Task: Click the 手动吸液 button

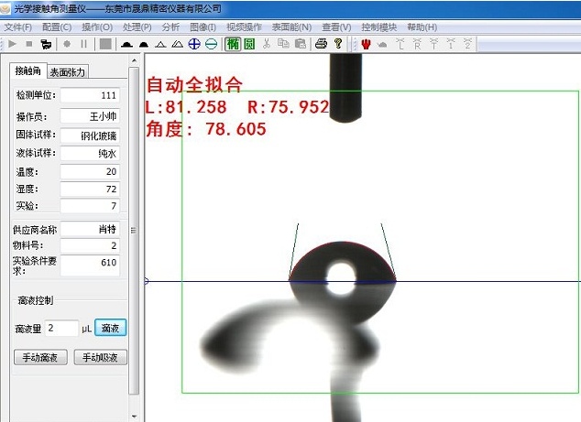Action: [x=101, y=357]
